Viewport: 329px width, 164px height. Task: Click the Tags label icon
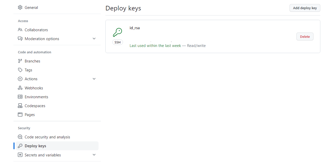(20, 70)
